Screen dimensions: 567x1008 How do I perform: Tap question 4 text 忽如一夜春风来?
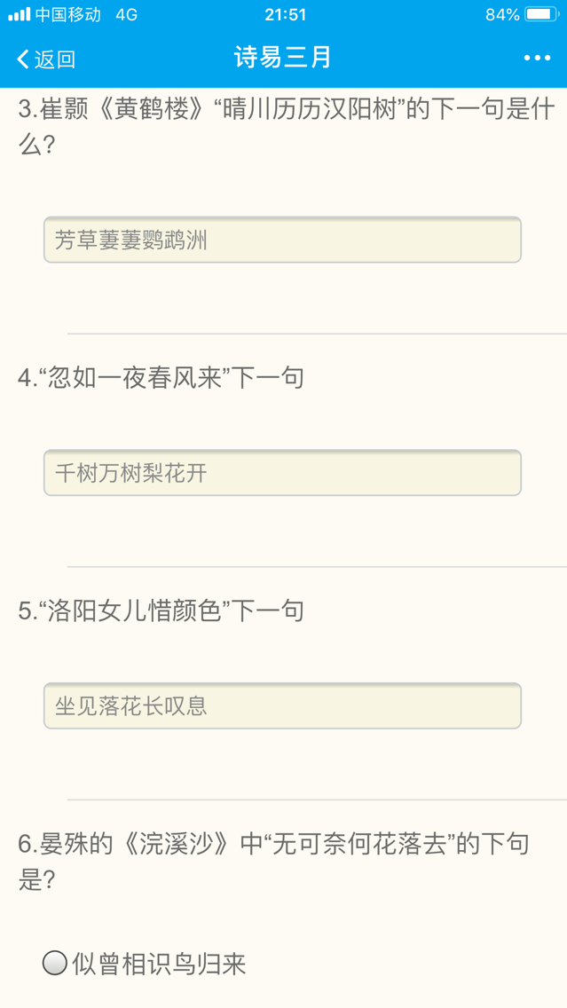161,378
